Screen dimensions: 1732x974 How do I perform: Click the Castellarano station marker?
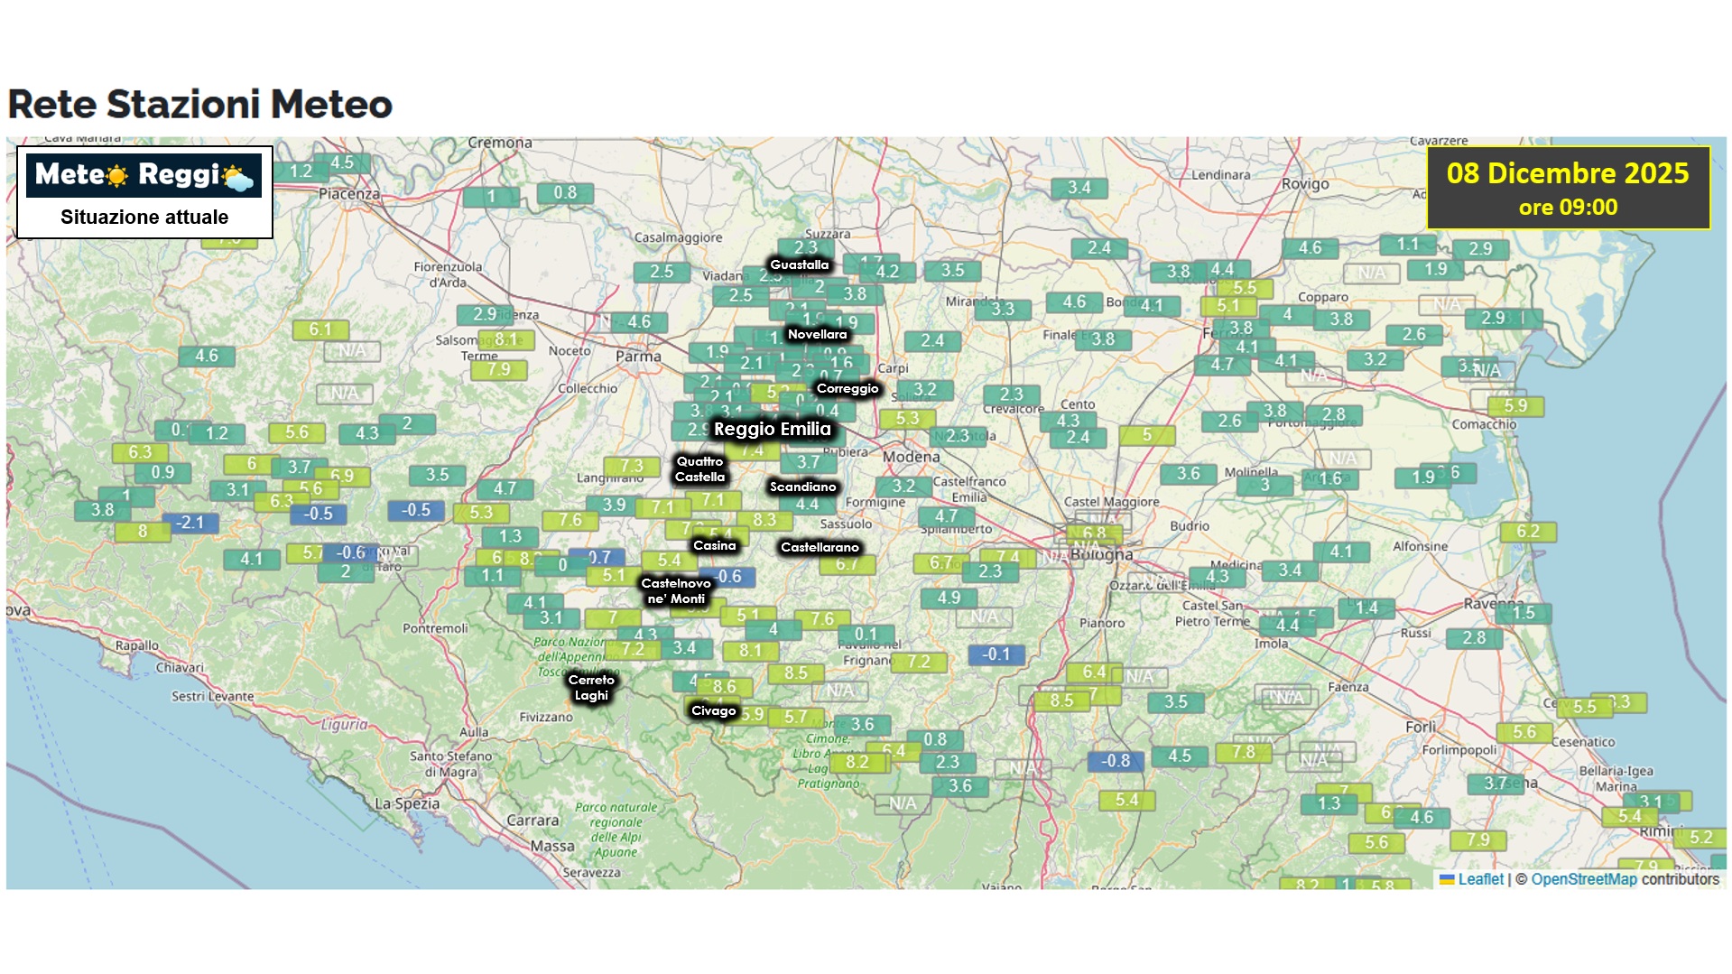click(x=820, y=547)
